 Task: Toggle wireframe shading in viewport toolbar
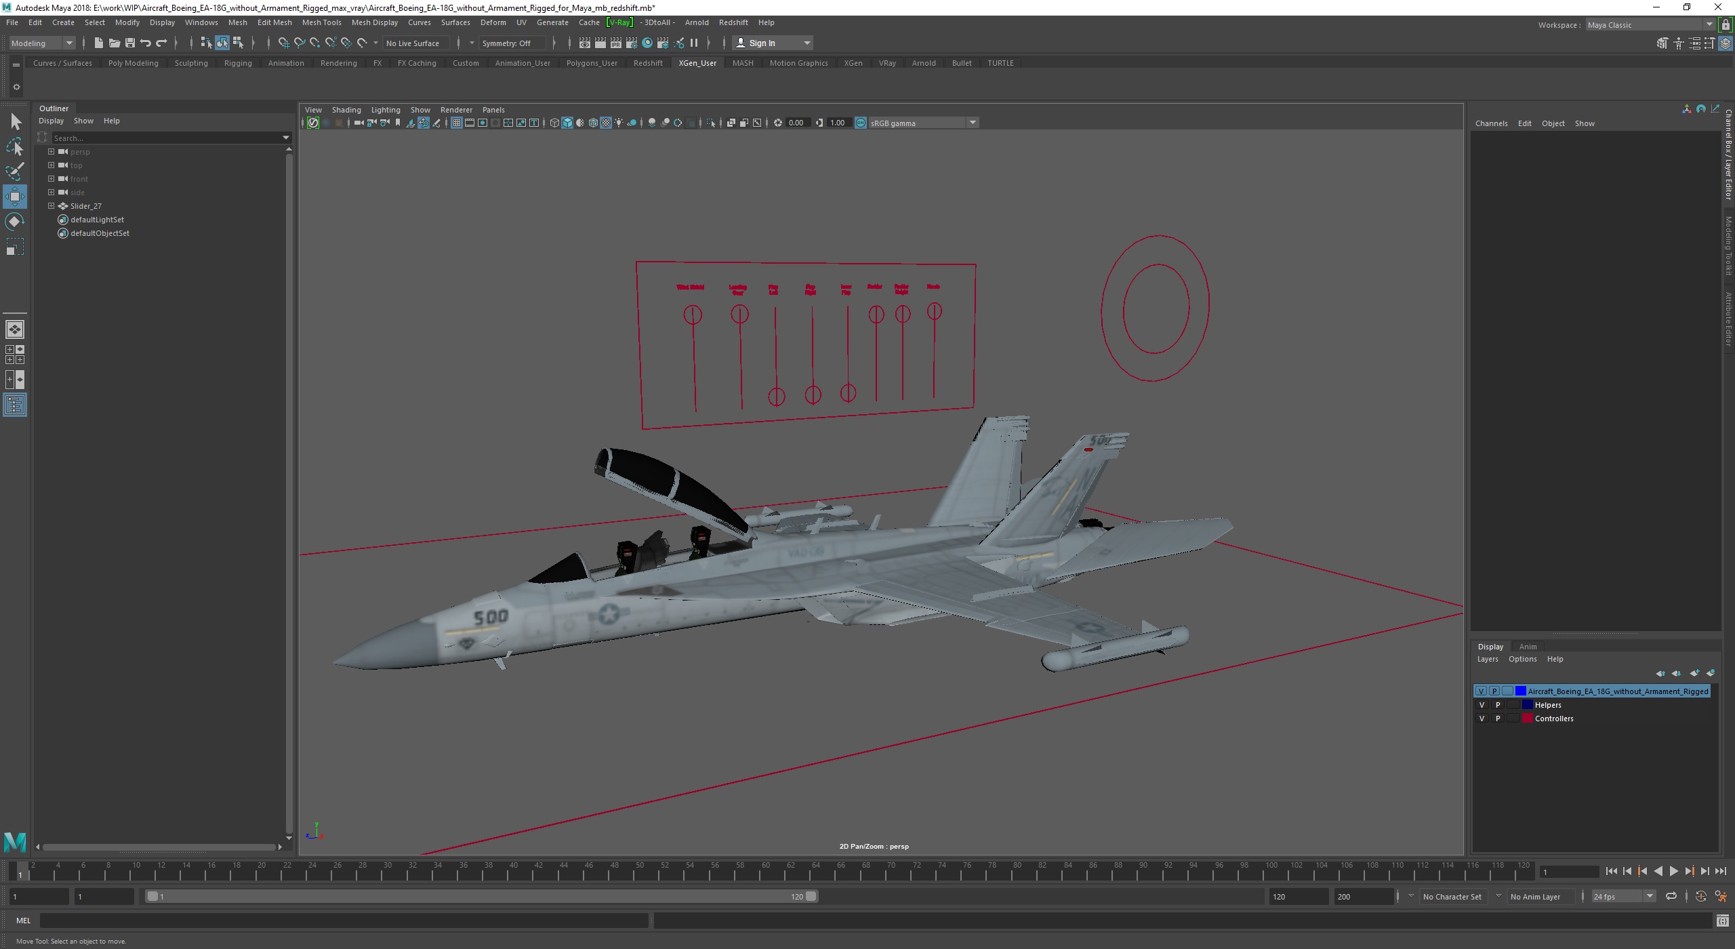[x=554, y=123]
